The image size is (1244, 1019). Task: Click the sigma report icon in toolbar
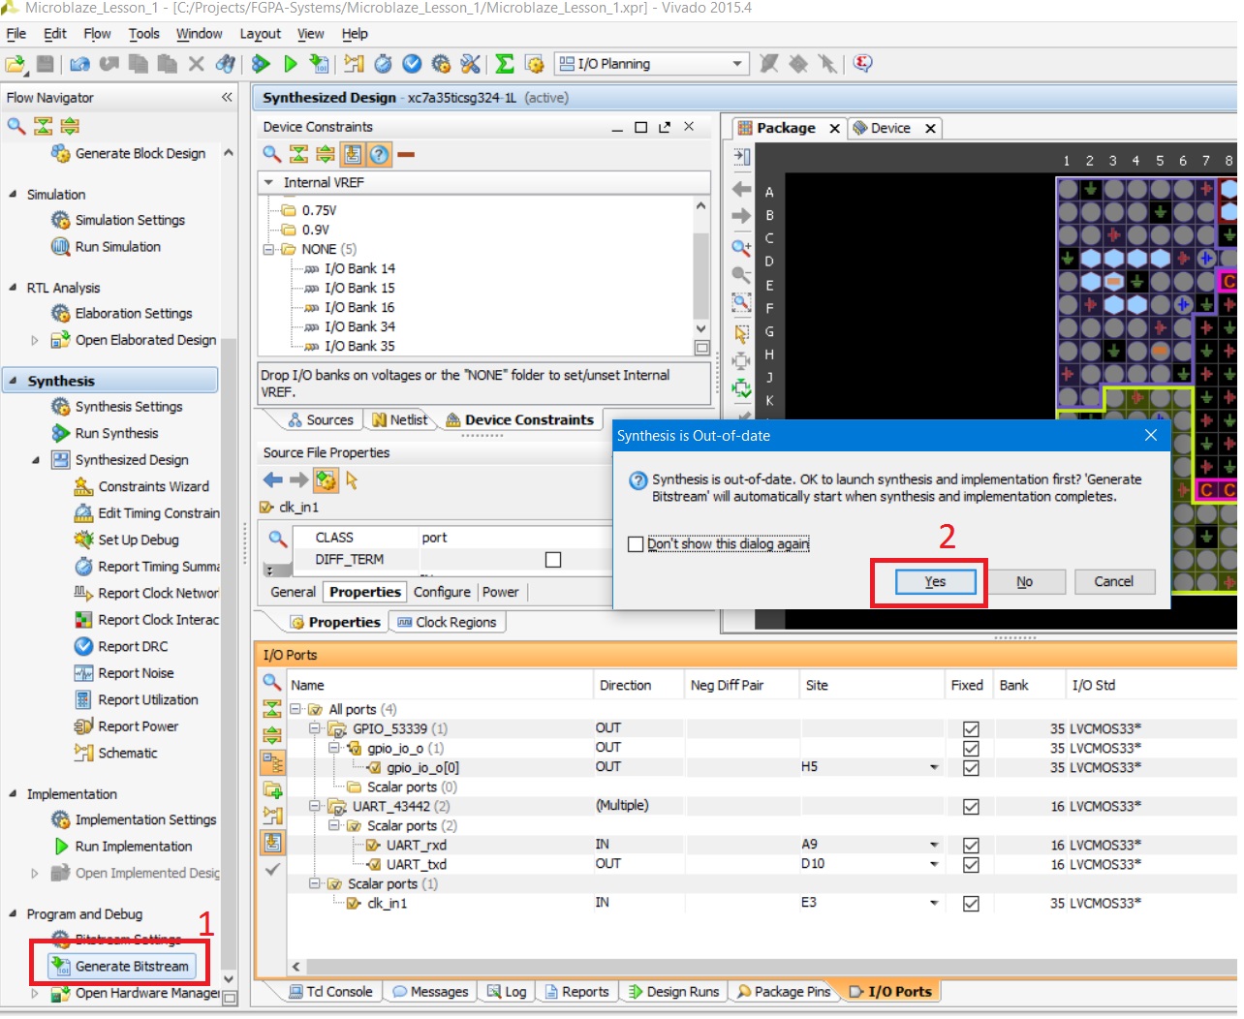(x=504, y=64)
